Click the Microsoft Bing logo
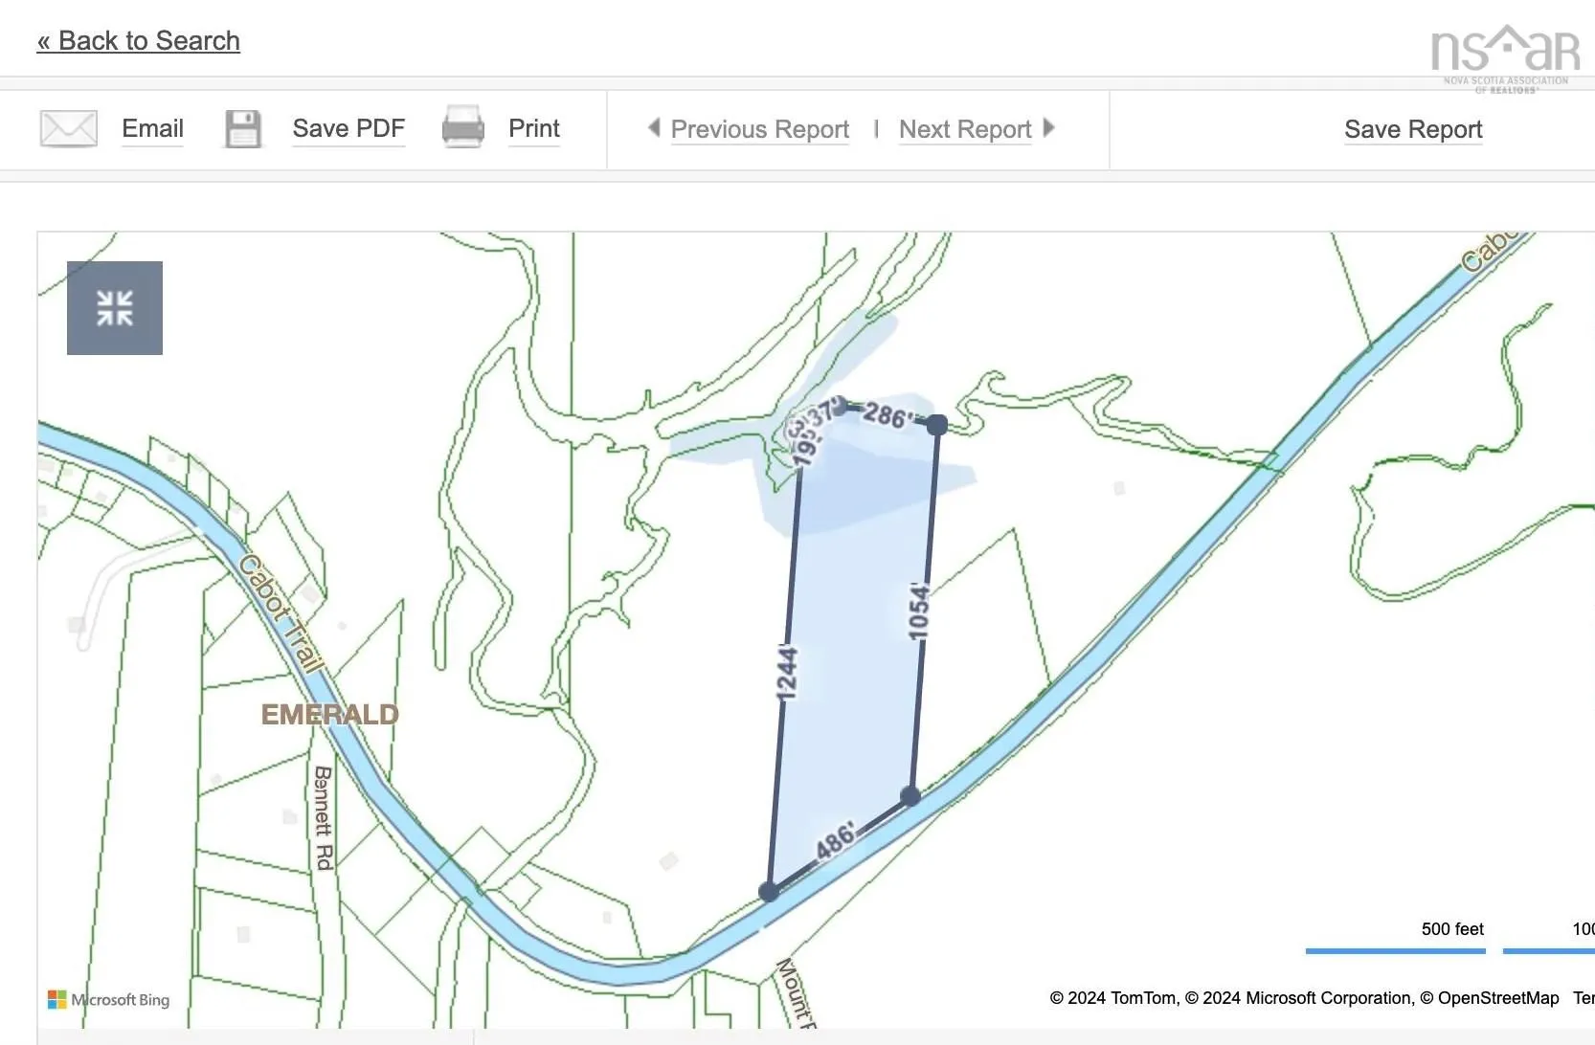The width and height of the screenshot is (1595, 1045). (x=109, y=999)
